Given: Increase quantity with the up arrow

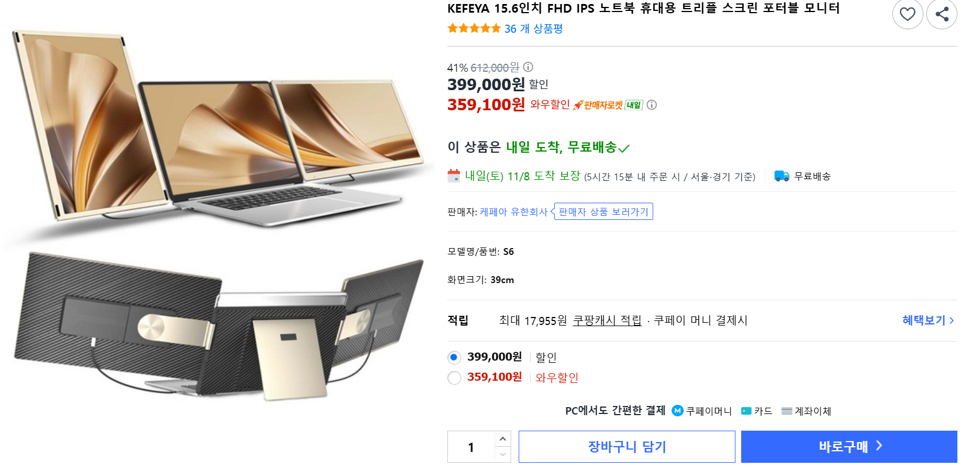Looking at the screenshot, I should click(x=503, y=439).
